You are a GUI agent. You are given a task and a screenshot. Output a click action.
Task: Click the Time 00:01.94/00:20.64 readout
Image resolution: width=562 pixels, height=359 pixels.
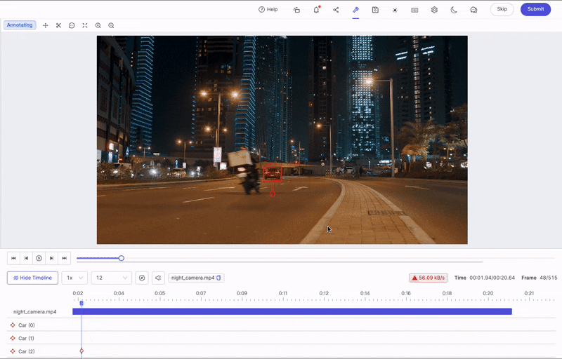point(484,278)
